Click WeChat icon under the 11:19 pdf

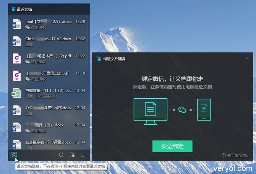tap(28, 79)
